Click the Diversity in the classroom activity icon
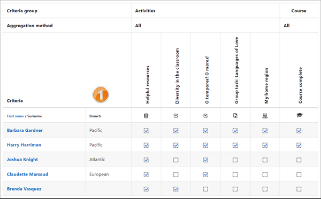 pyautogui.click(x=176, y=116)
